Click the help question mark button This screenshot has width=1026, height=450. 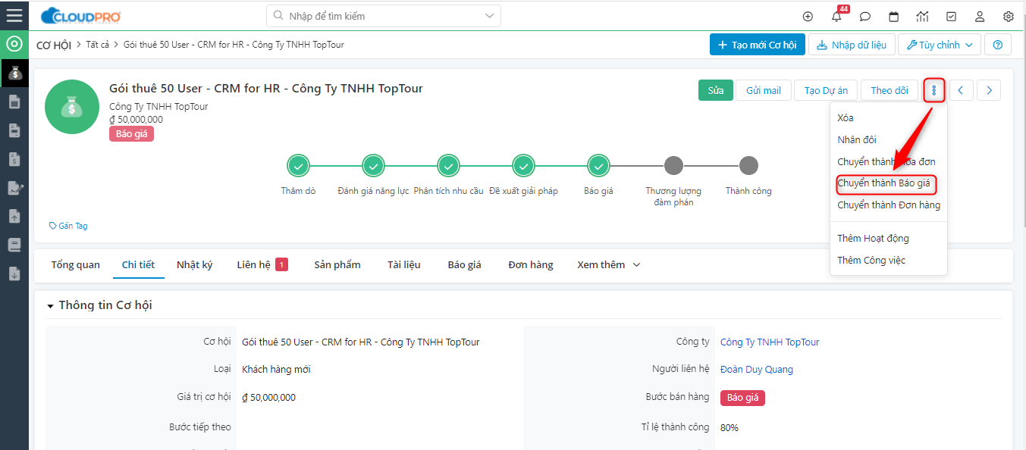[x=997, y=45]
